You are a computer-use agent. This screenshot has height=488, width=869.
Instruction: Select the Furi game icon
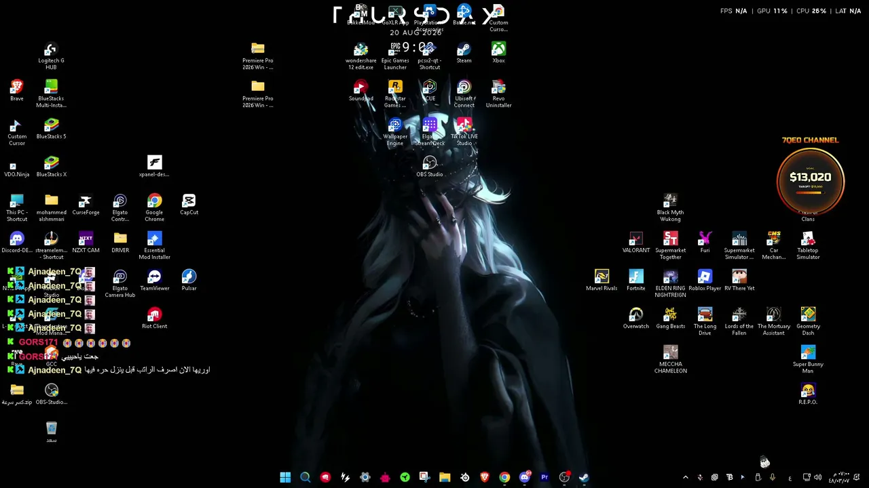point(705,243)
